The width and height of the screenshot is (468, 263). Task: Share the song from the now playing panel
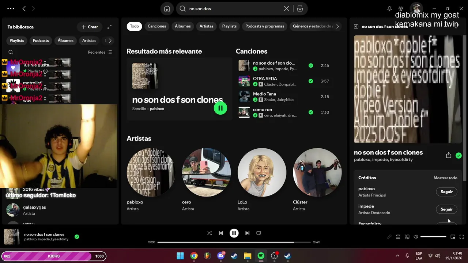[449, 155]
